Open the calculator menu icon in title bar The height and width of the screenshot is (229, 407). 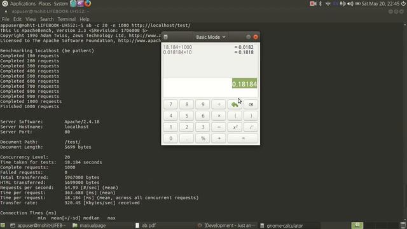[x=165, y=37]
